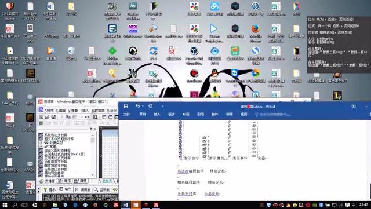Click the 表示事件 caption text in document
371x209 pixels.
[240, 158]
